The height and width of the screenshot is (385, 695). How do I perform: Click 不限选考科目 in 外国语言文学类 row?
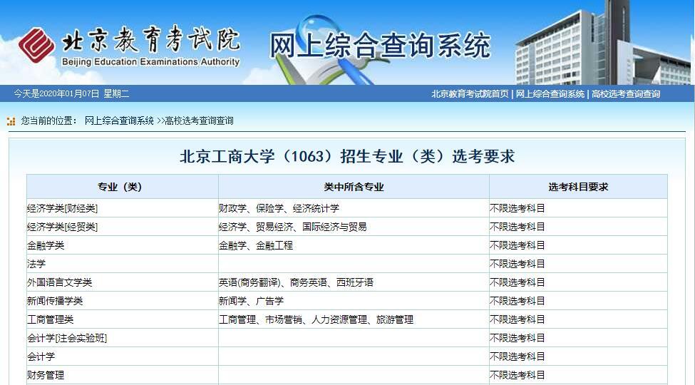tap(578, 282)
